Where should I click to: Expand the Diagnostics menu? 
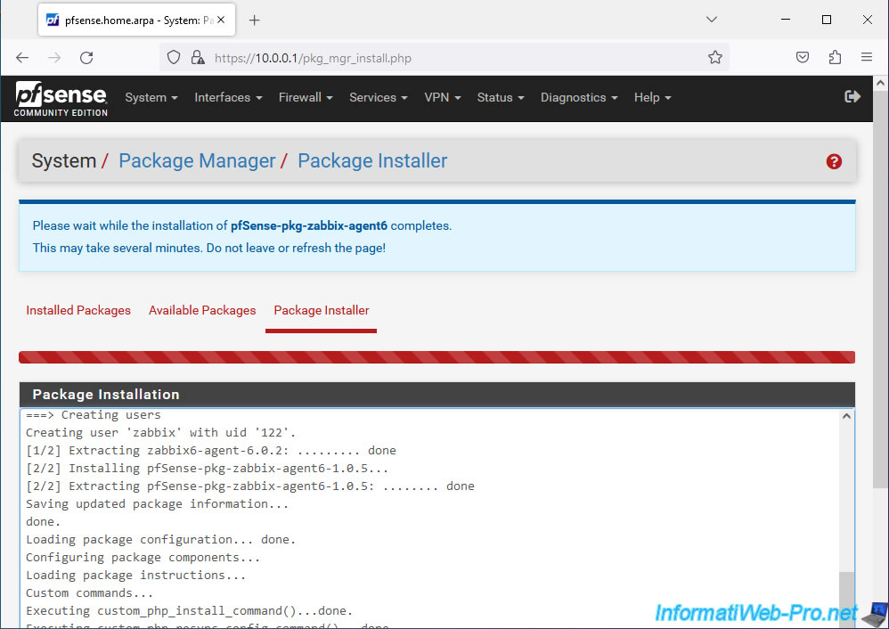tap(579, 97)
